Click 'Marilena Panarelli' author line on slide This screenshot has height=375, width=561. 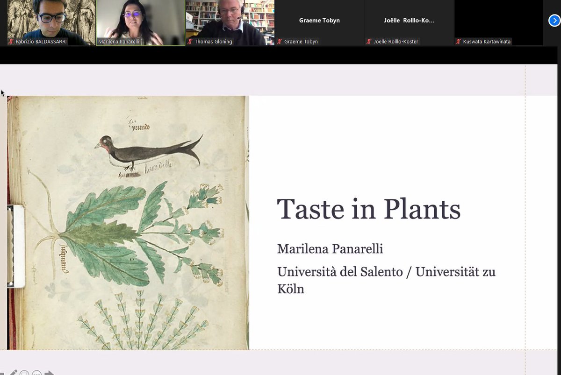pyautogui.click(x=330, y=249)
